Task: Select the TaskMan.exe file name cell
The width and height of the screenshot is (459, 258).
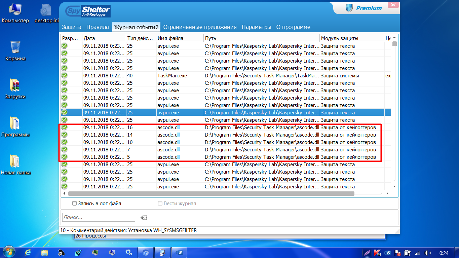Action: tap(180, 76)
